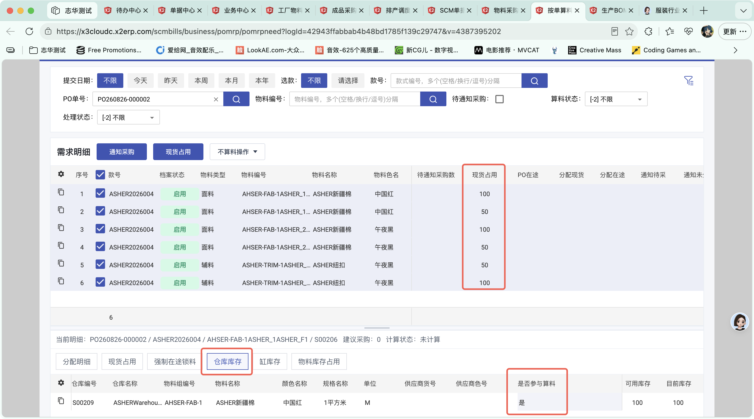754x419 pixels.
Task: Open the 算料状态 dropdown
Action: pyautogui.click(x=616, y=99)
